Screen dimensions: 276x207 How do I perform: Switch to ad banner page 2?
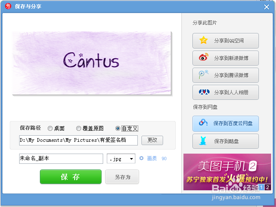click(267, 187)
